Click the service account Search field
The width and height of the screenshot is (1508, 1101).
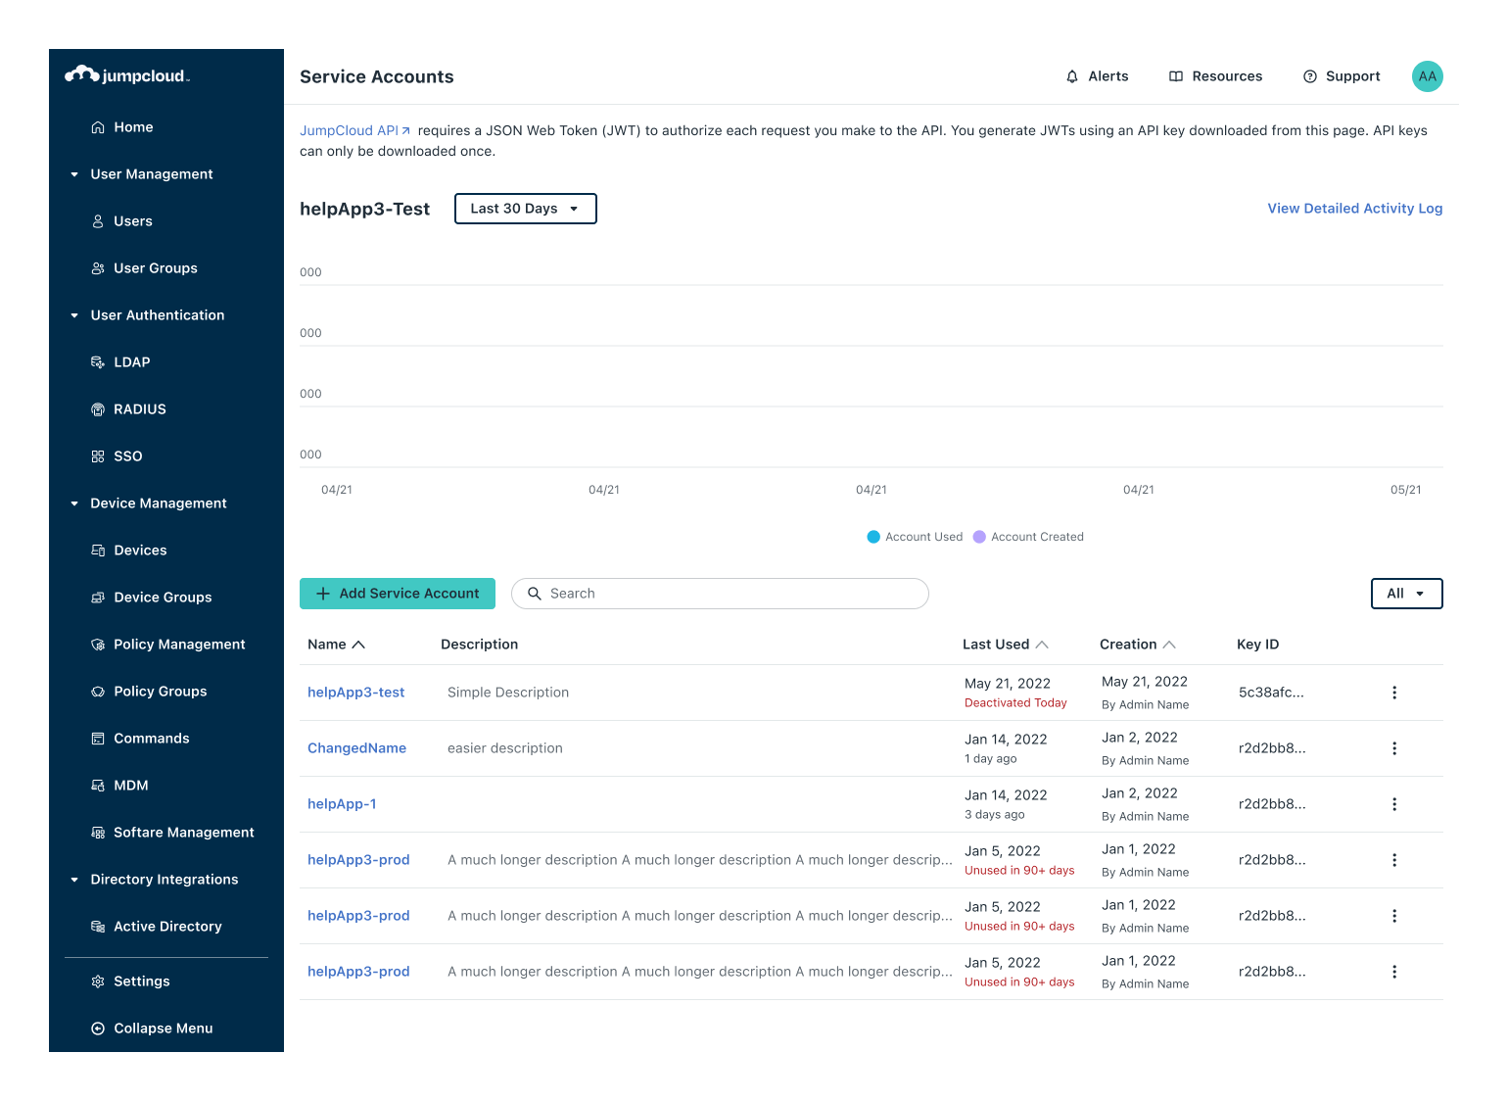pos(720,594)
